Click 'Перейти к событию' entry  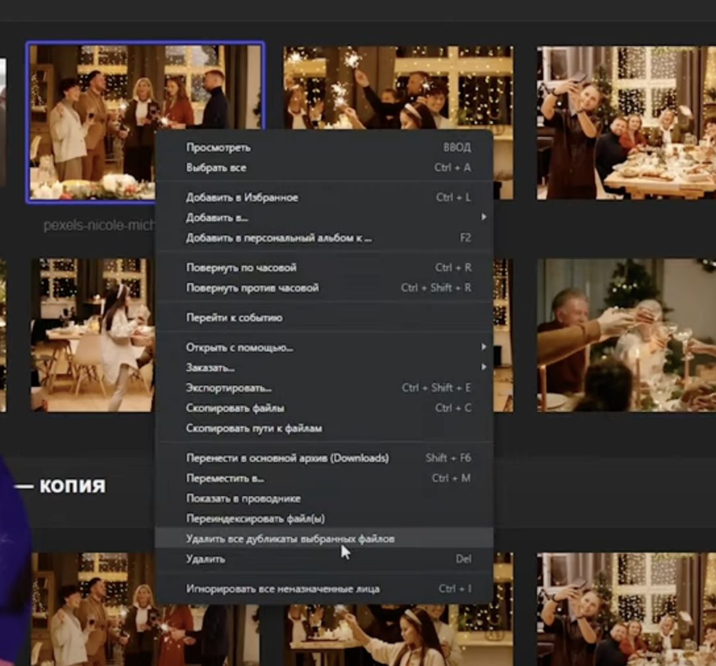pos(324,317)
